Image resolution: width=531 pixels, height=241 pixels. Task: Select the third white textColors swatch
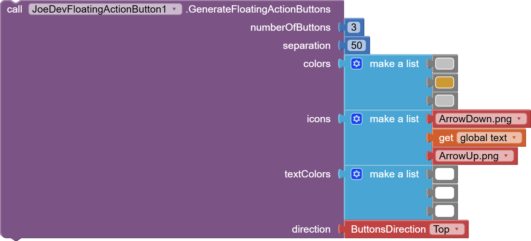(x=444, y=211)
